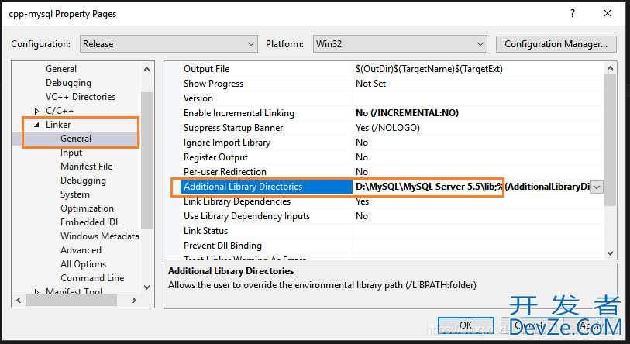Viewport: 630px width, 344px height.
Task: Click the property grid scroll up arrow
Action: (x=611, y=68)
